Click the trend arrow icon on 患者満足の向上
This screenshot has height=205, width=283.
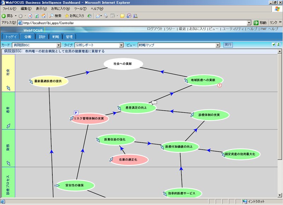(x=119, y=108)
